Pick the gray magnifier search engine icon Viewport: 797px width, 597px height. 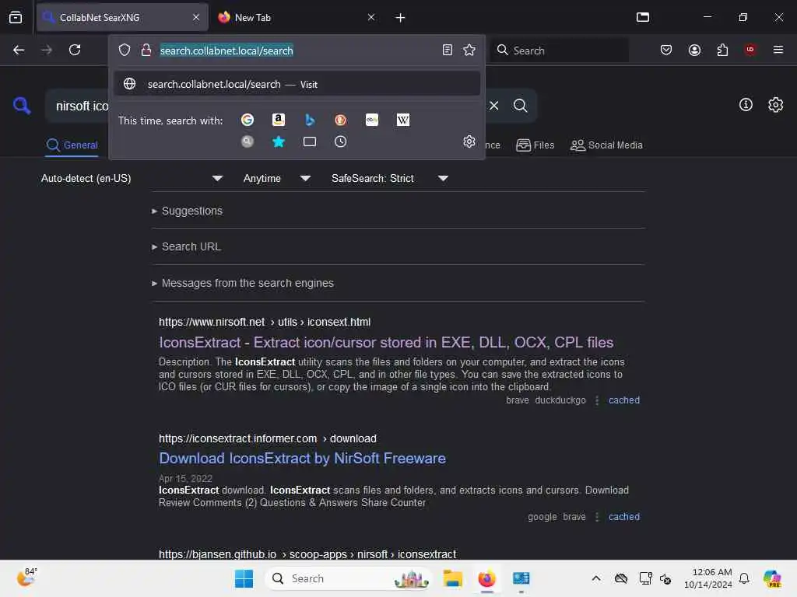[248, 141]
